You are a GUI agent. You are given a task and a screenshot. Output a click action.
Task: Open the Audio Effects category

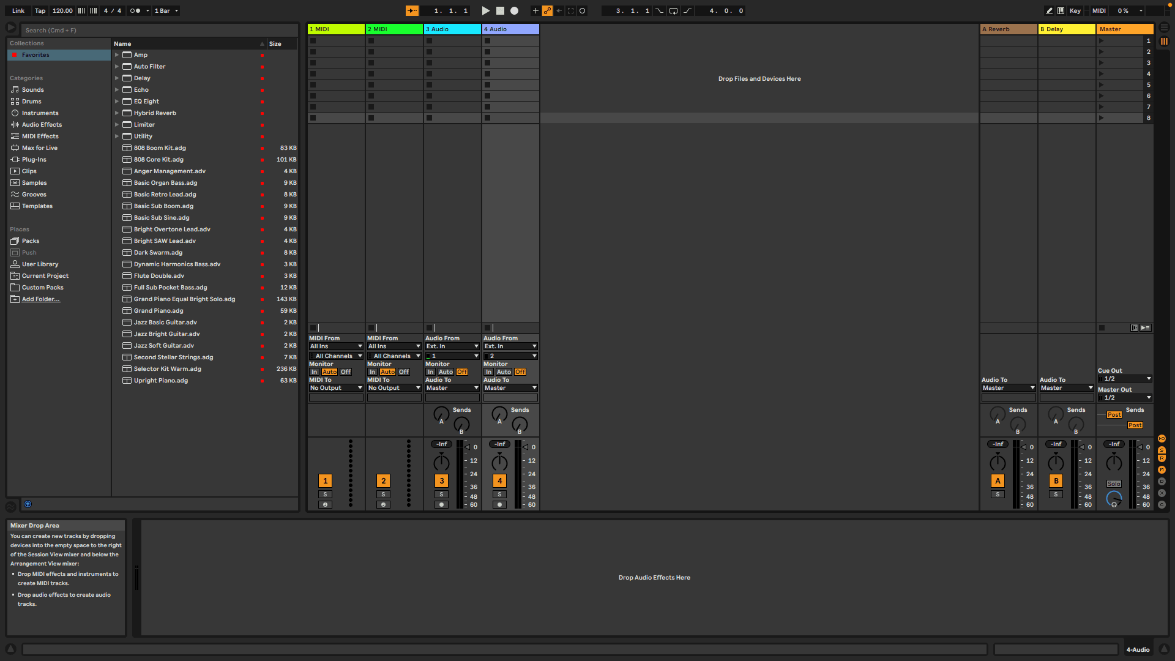pos(42,125)
